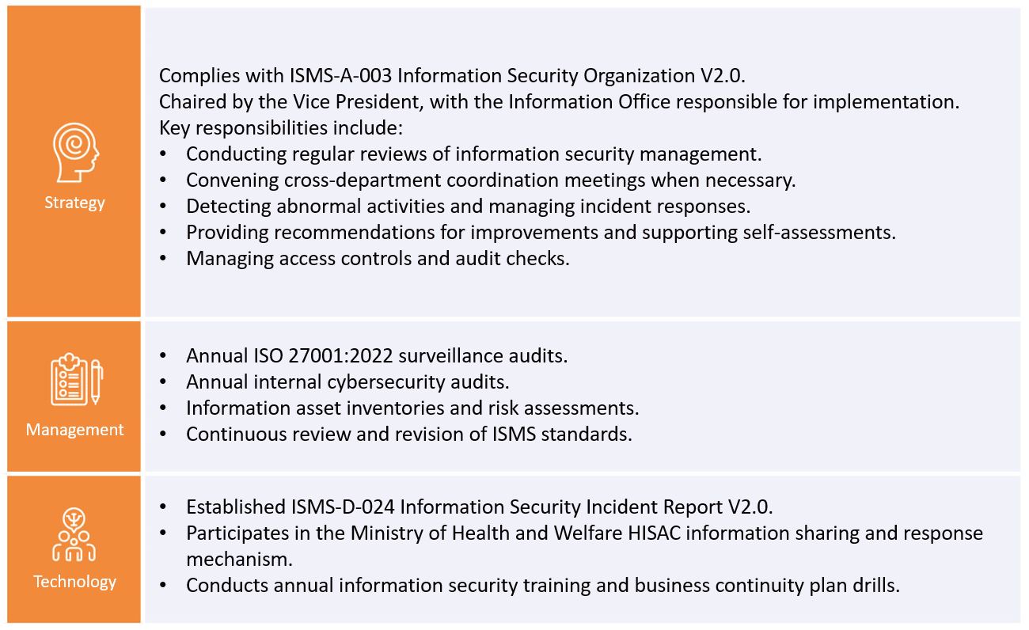Click the 'Annual internal cybersecurity audits' bullet
Viewport: 1029px width, 630px height.
pos(347,381)
